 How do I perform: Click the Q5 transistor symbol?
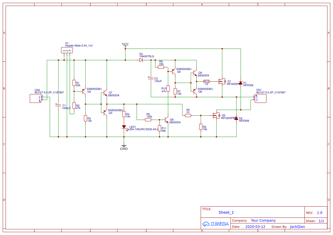pyautogui.click(x=173, y=71)
